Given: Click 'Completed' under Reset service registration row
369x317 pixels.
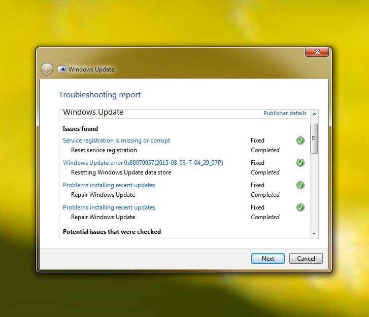Looking at the screenshot, I should tap(265, 150).
